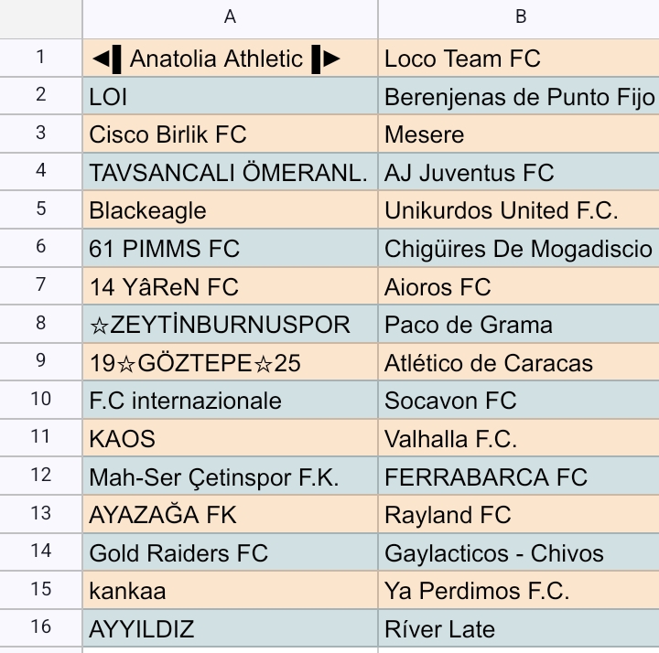Select column B header
The width and height of the screenshot is (659, 653).
pos(519,19)
